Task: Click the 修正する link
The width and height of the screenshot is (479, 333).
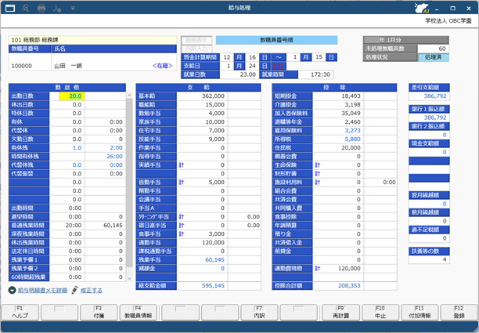Action: [x=92, y=290]
